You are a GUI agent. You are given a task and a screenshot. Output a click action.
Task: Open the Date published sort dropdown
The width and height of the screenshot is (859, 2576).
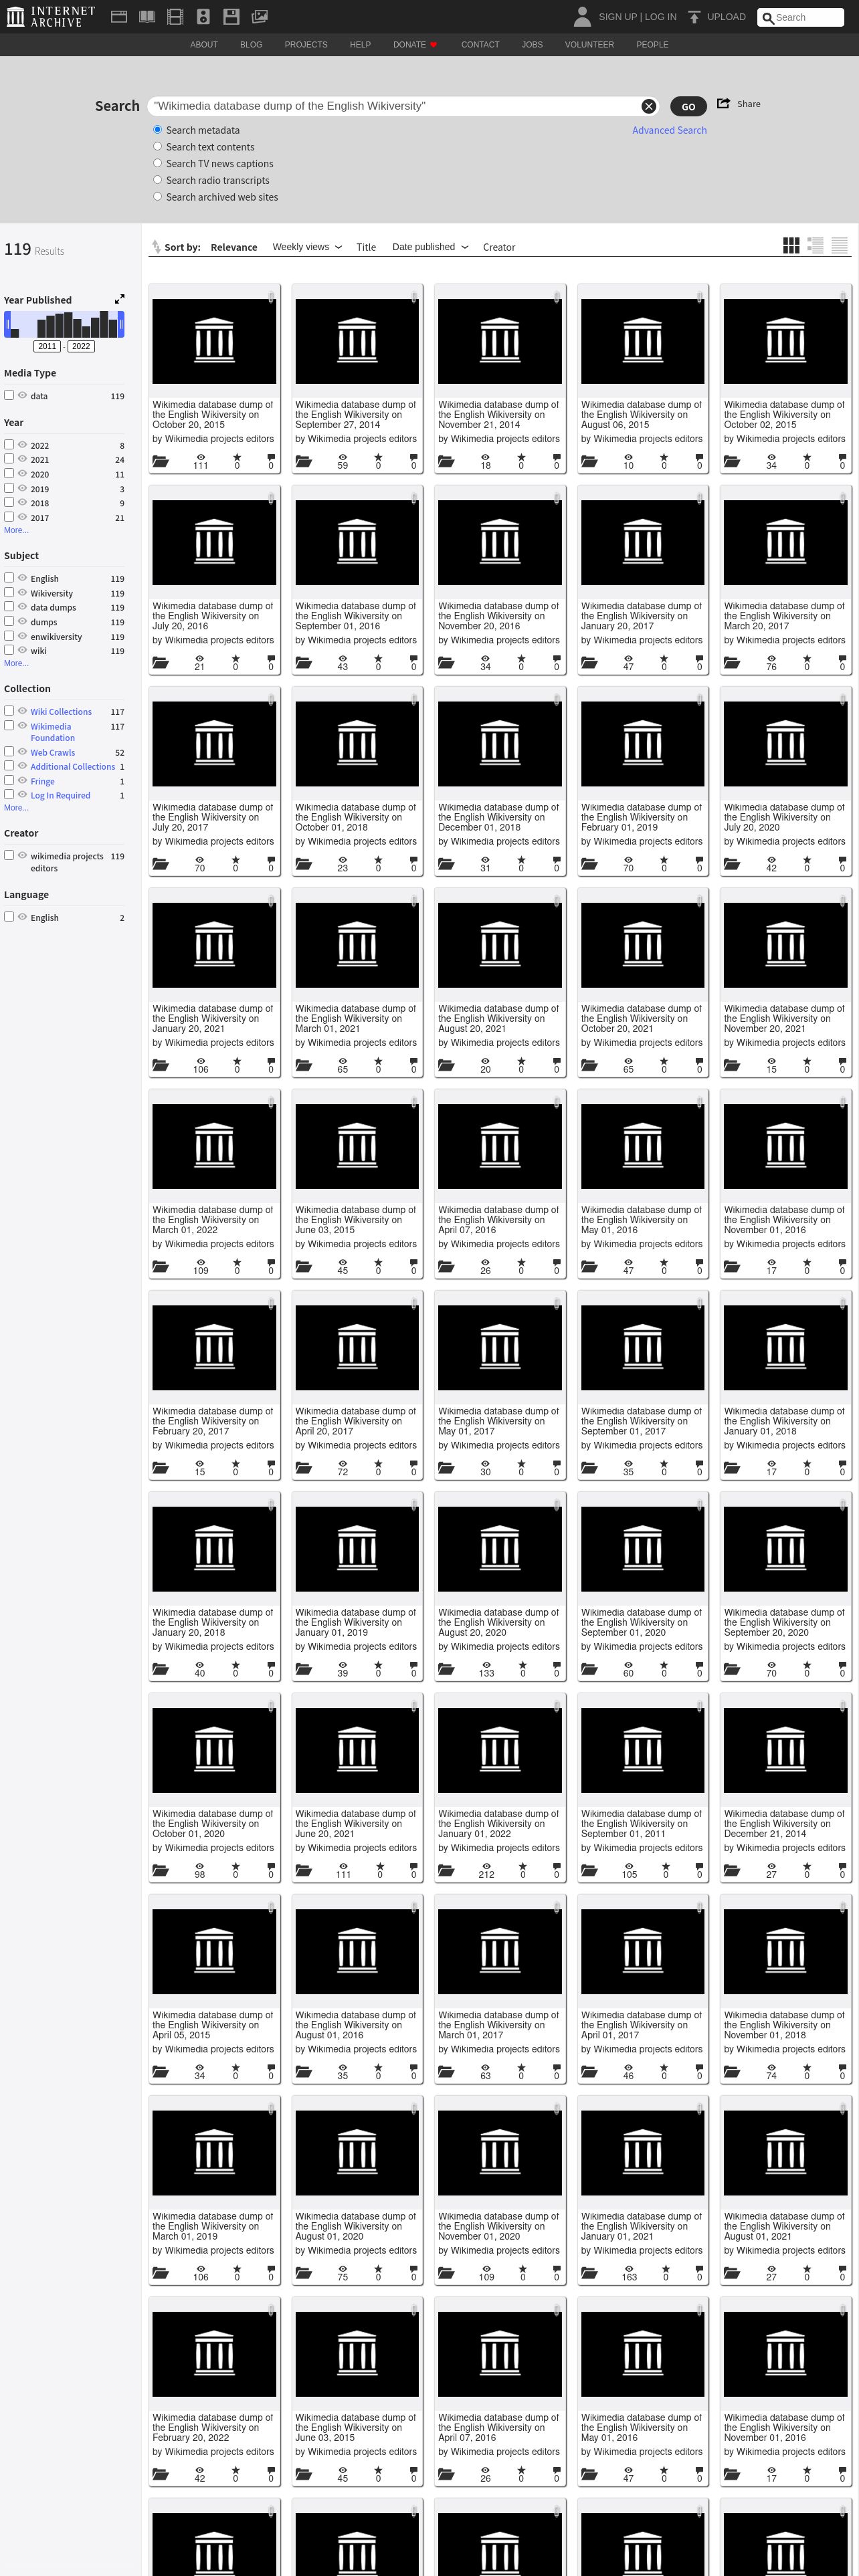point(430,247)
